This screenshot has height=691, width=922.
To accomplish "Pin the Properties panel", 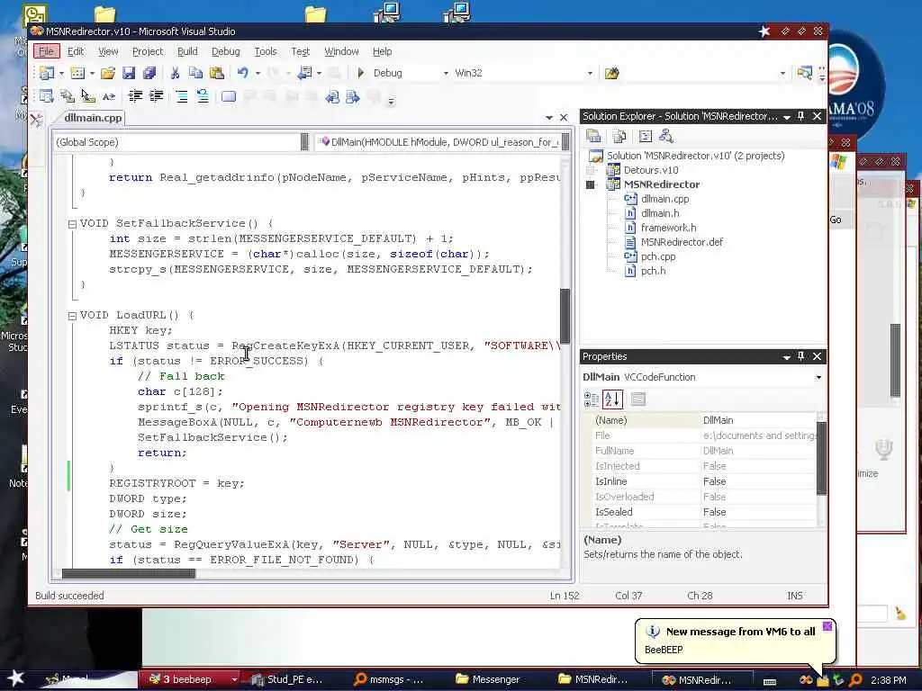I will (x=800, y=356).
